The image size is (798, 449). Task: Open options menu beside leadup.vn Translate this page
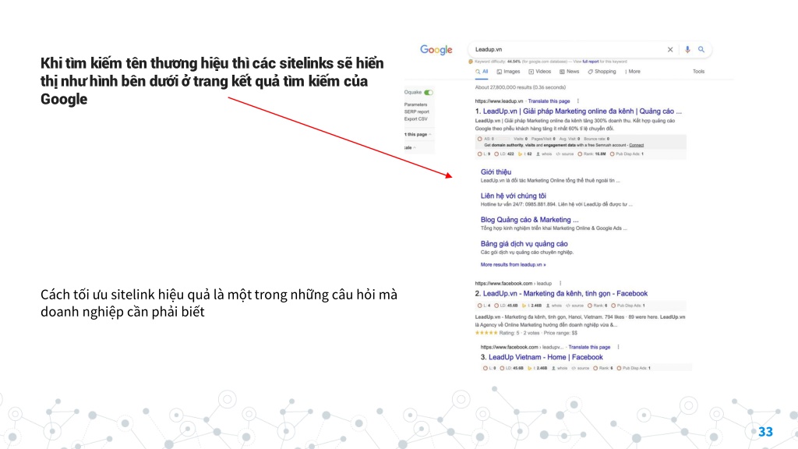coord(578,101)
